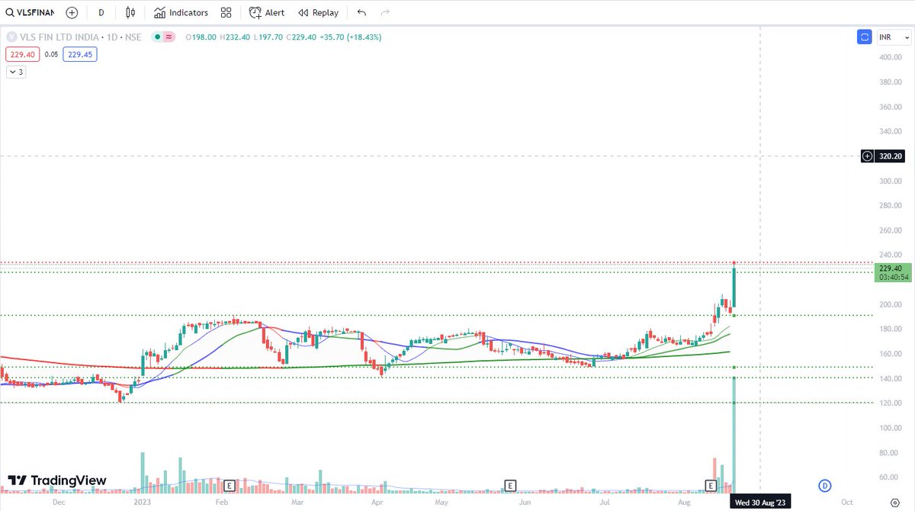Open chart settings hexagon gear icon
This screenshot has height=511, width=915.
895,503
